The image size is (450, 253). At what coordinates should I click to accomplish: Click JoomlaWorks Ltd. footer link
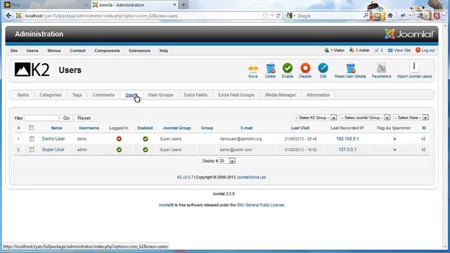[251, 178]
